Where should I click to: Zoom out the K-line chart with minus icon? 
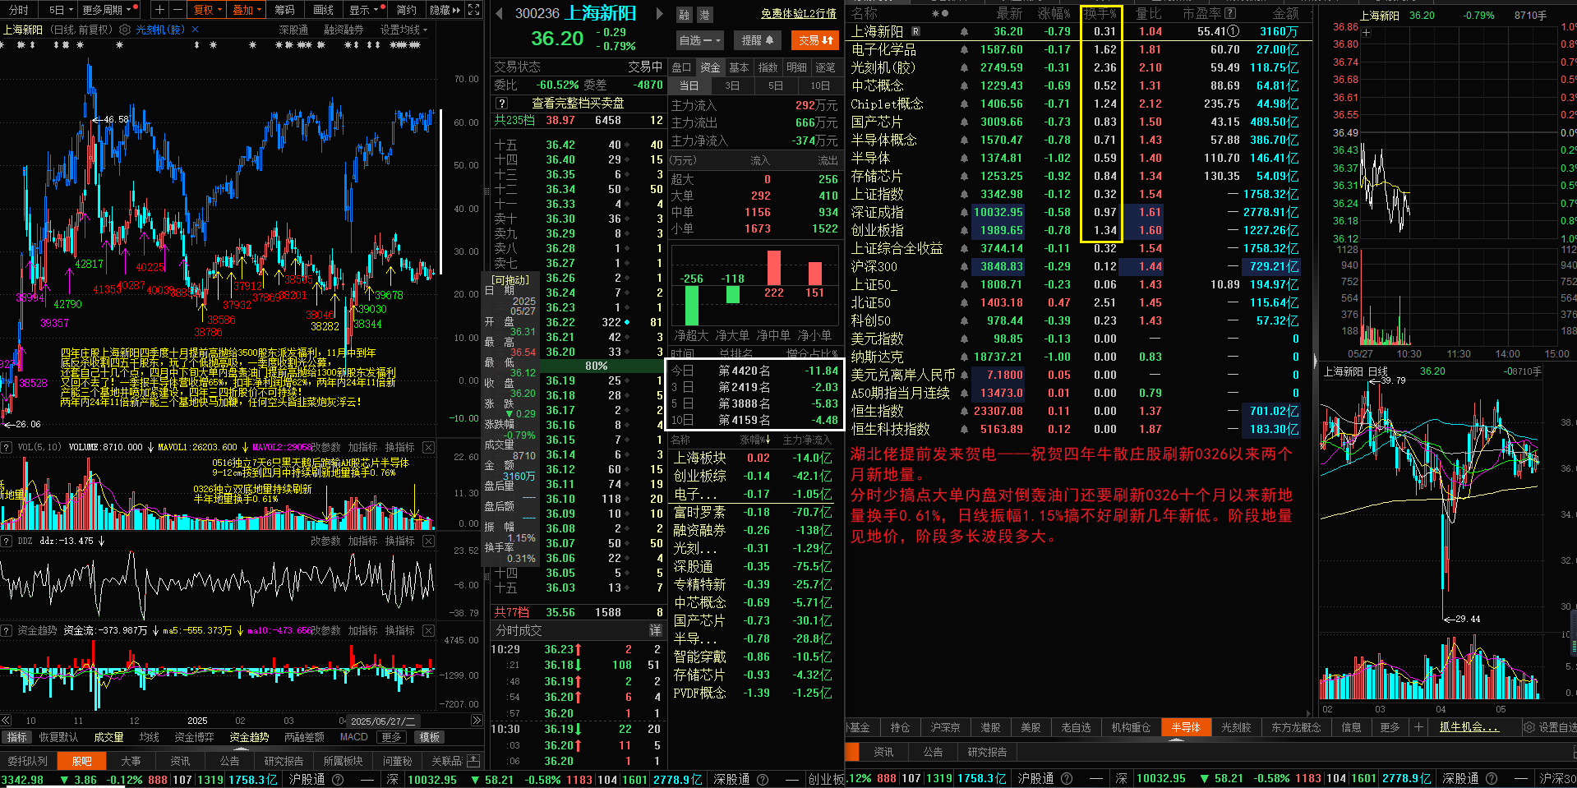coord(178,10)
